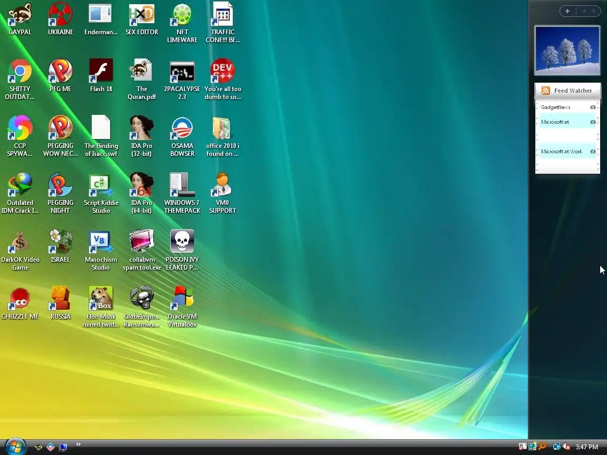Click the Feed Watcher gadget header
This screenshot has height=455, width=607.
pyautogui.click(x=567, y=91)
